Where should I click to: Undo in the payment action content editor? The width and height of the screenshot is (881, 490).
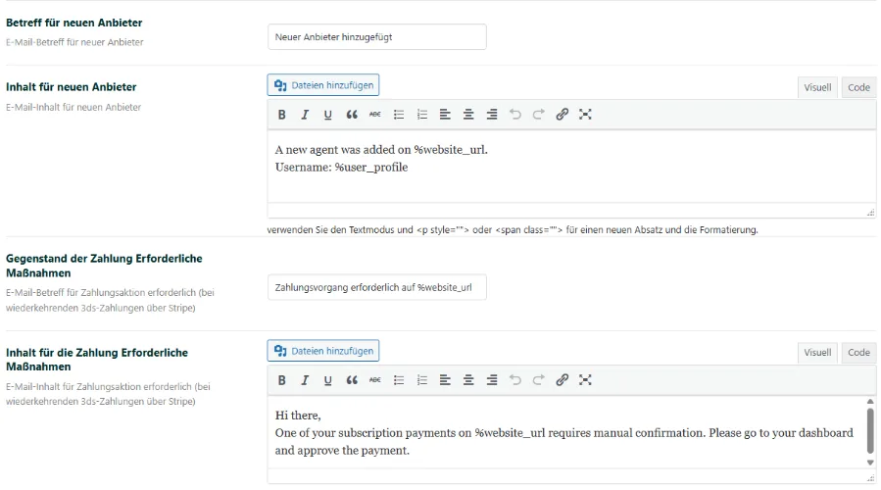pyautogui.click(x=515, y=380)
